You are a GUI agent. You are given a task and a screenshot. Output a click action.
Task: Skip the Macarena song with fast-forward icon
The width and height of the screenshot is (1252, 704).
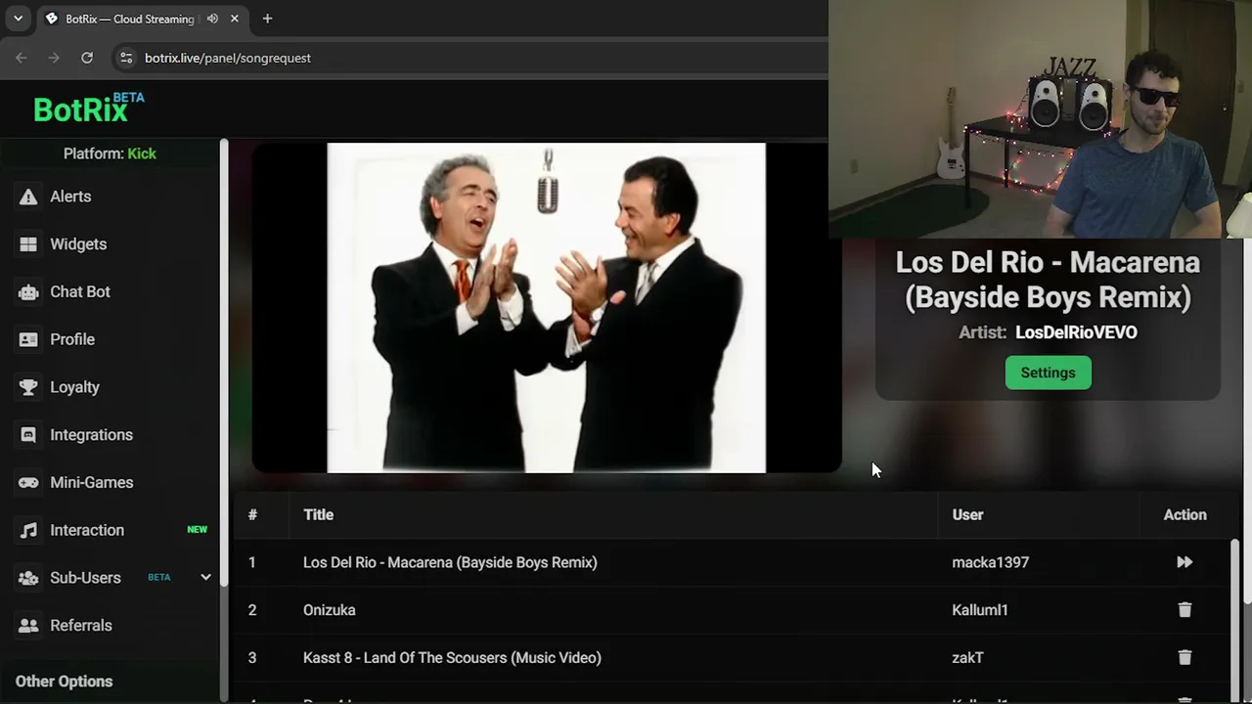pyautogui.click(x=1185, y=562)
